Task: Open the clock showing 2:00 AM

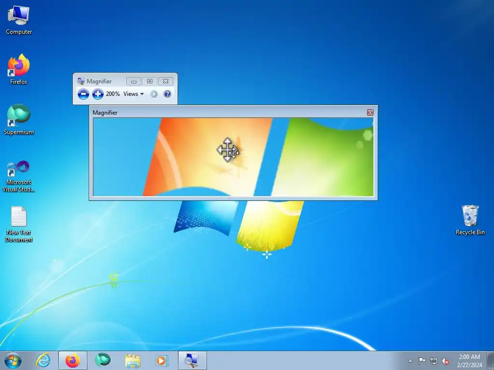Action: pyautogui.click(x=469, y=361)
